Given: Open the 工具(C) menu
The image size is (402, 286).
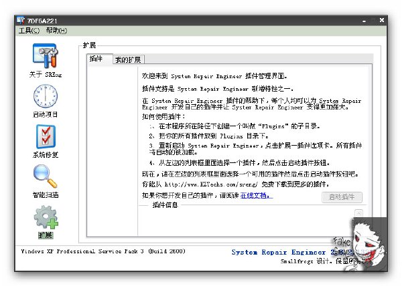Looking at the screenshot, I should (x=29, y=31).
